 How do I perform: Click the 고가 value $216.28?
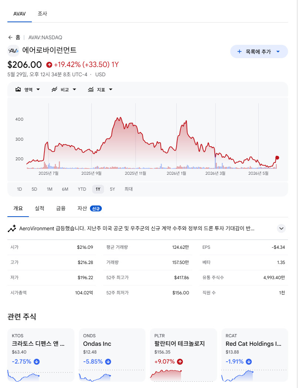[x=86, y=262]
